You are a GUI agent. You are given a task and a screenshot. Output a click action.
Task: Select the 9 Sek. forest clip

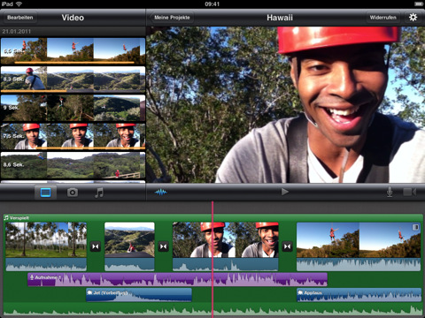click(73, 108)
